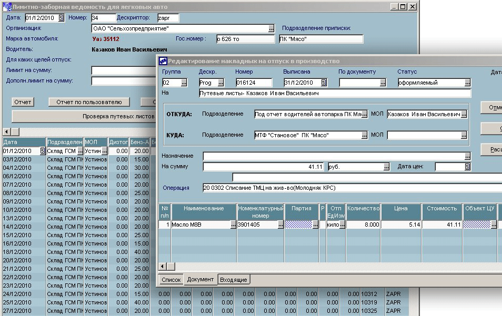This screenshot has height=316, width=502.
Task: Switch to the Входящие tab
Action: [233, 280]
